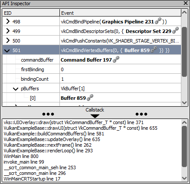This screenshot has width=190, height=184.
Task: Click the left three-dots handle beside Callstack
Action: pyautogui.click(x=48, y=114)
